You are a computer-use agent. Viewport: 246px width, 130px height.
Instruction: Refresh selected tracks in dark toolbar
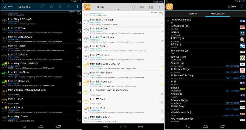43,7
